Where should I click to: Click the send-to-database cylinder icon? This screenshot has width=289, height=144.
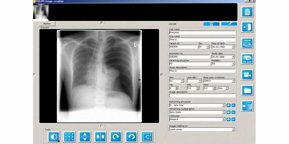(x=247, y=106)
